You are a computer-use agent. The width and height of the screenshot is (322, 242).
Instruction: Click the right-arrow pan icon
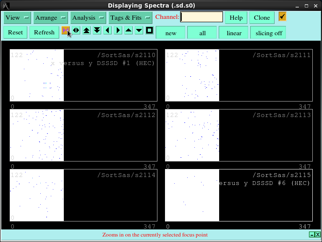click(118, 30)
